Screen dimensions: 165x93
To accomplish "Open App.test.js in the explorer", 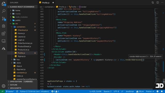I will (21, 69).
